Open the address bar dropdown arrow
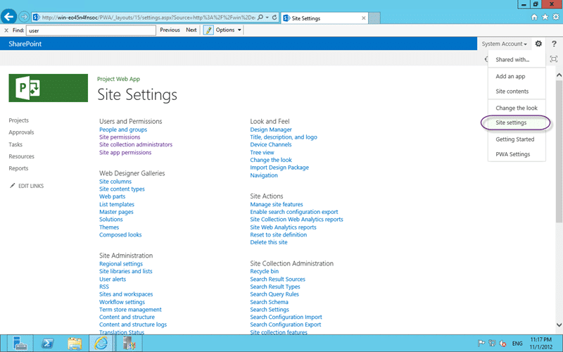The image size is (563, 352). [267, 17]
